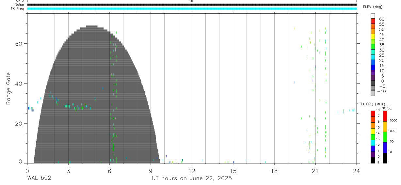Click the white top segment of ELEV bar
This screenshot has height=185, width=401.
[x=373, y=16]
